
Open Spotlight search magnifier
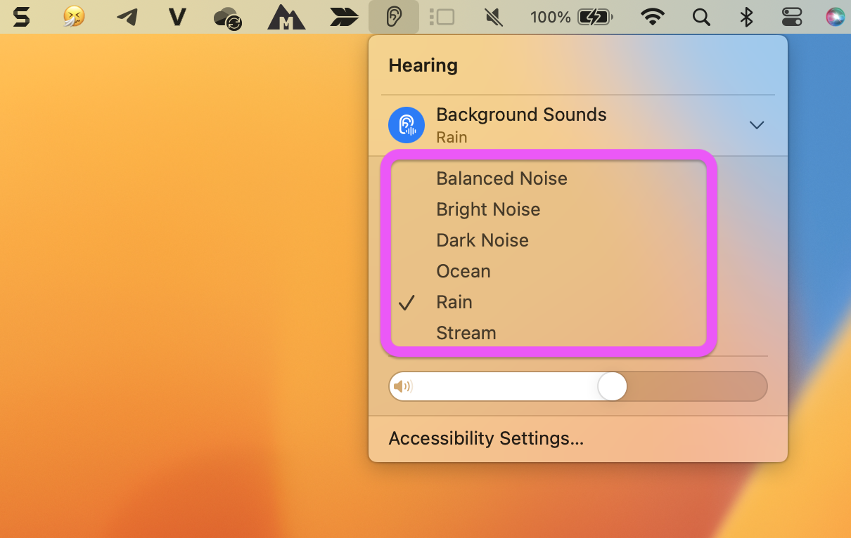point(701,17)
